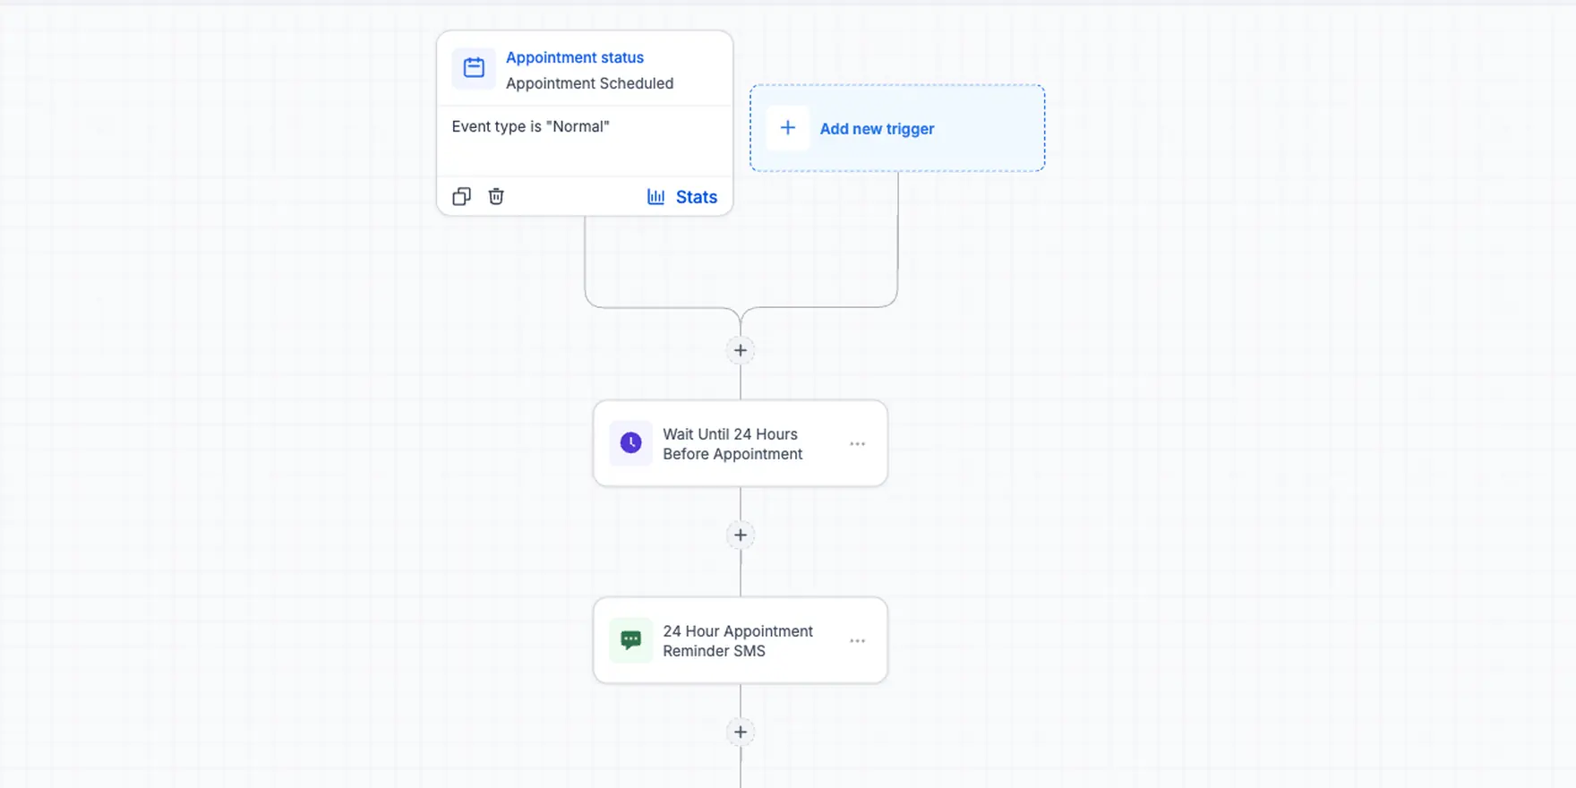Click the calendar icon on the trigger card
Image resolution: width=1576 pixels, height=788 pixels.
pyautogui.click(x=474, y=68)
